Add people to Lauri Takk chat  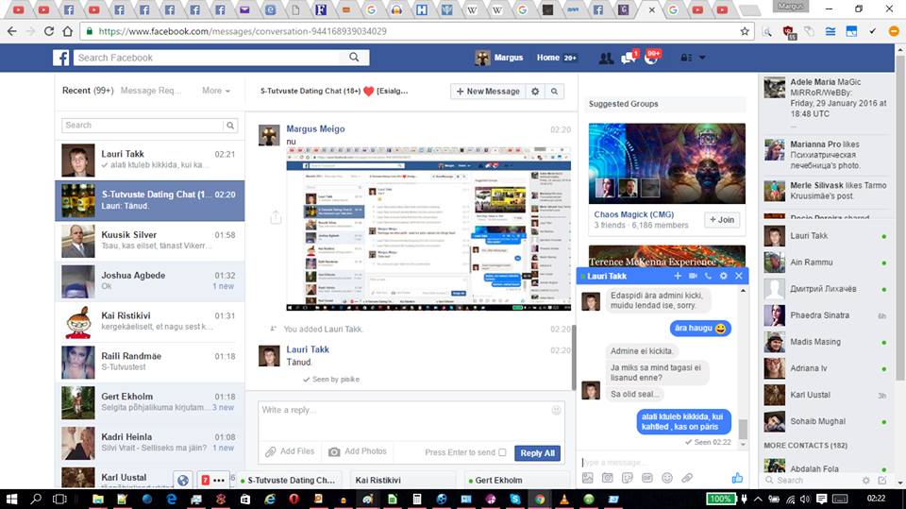pos(678,276)
